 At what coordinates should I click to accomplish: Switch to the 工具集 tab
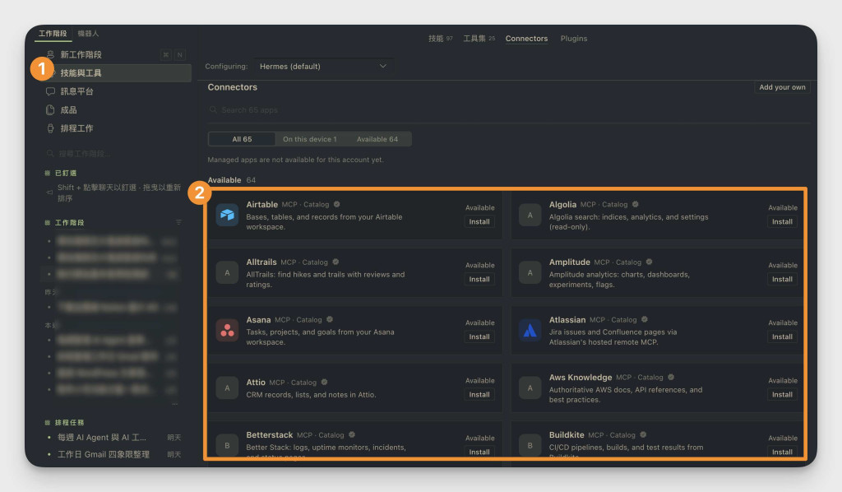(479, 38)
